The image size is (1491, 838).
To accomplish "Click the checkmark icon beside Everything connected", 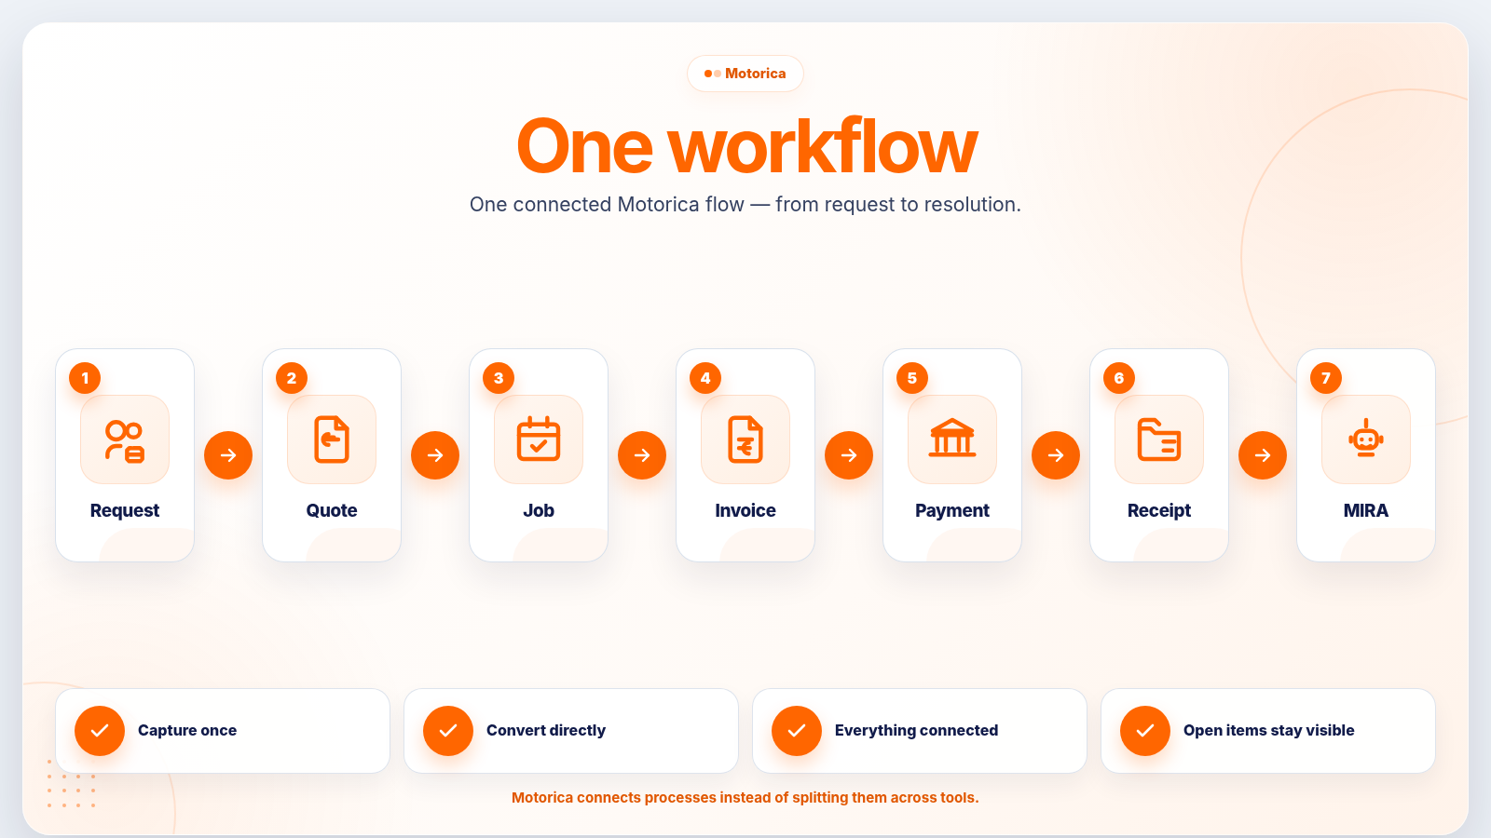I will point(797,731).
